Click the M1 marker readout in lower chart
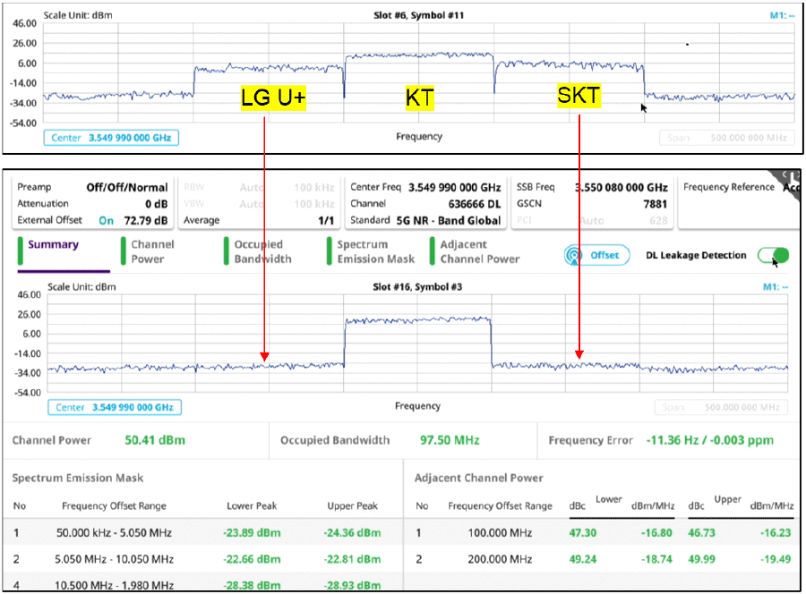The image size is (806, 594). [x=776, y=286]
